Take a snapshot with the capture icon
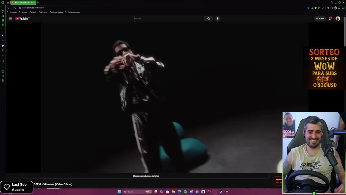Viewport: 346px width, 195px height. click(312, 8)
